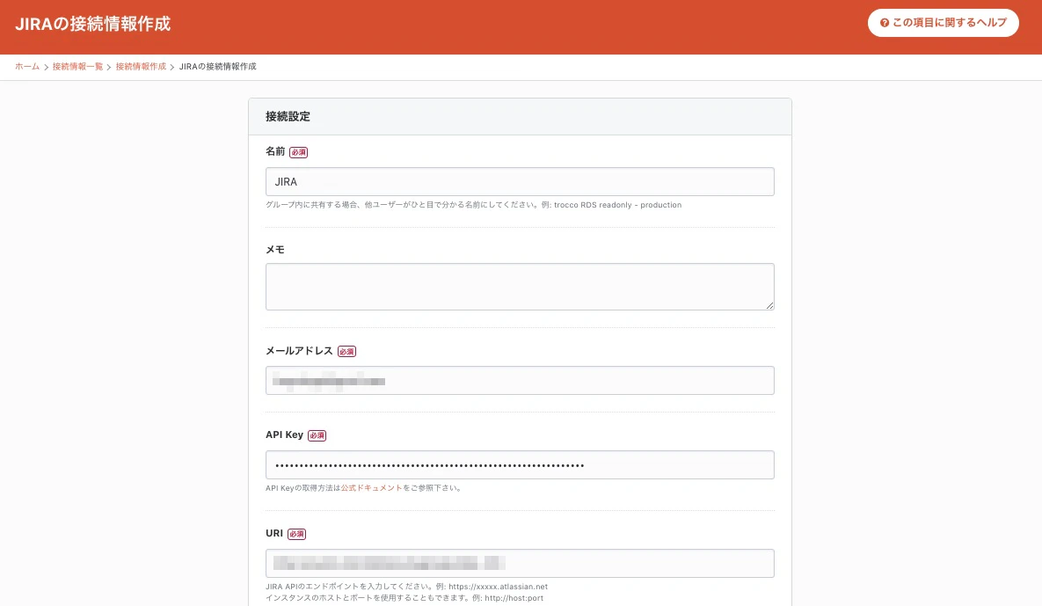Go to ホーム breadcrumb link
This screenshot has height=606, width=1042.
27,67
